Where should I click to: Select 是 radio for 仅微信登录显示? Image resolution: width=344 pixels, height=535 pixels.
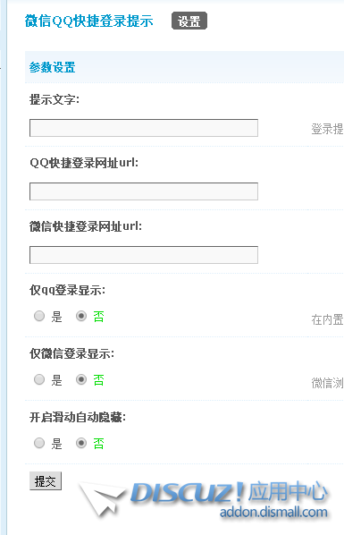(x=39, y=379)
